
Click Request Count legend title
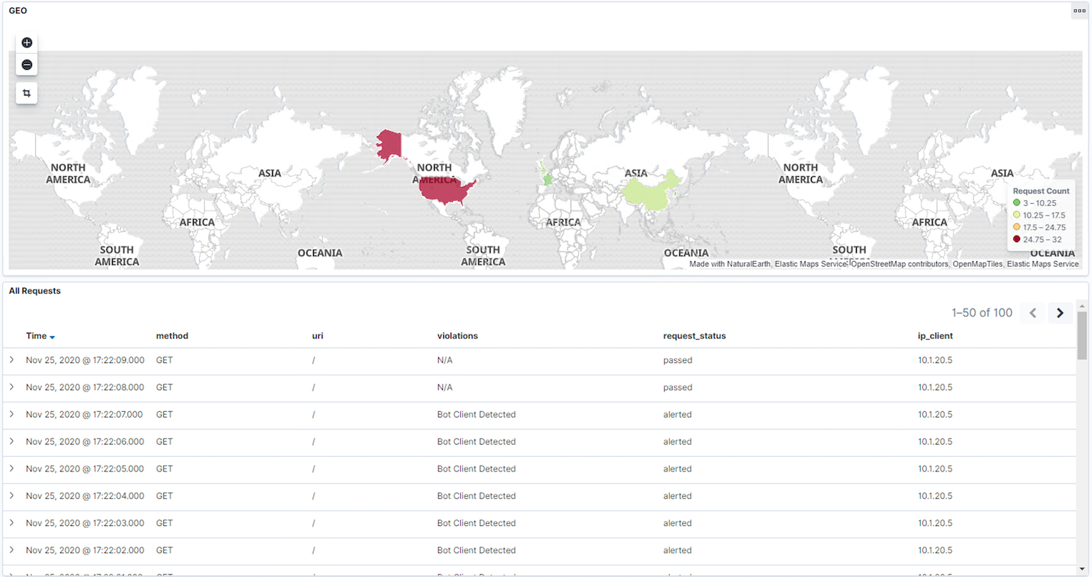1041,191
